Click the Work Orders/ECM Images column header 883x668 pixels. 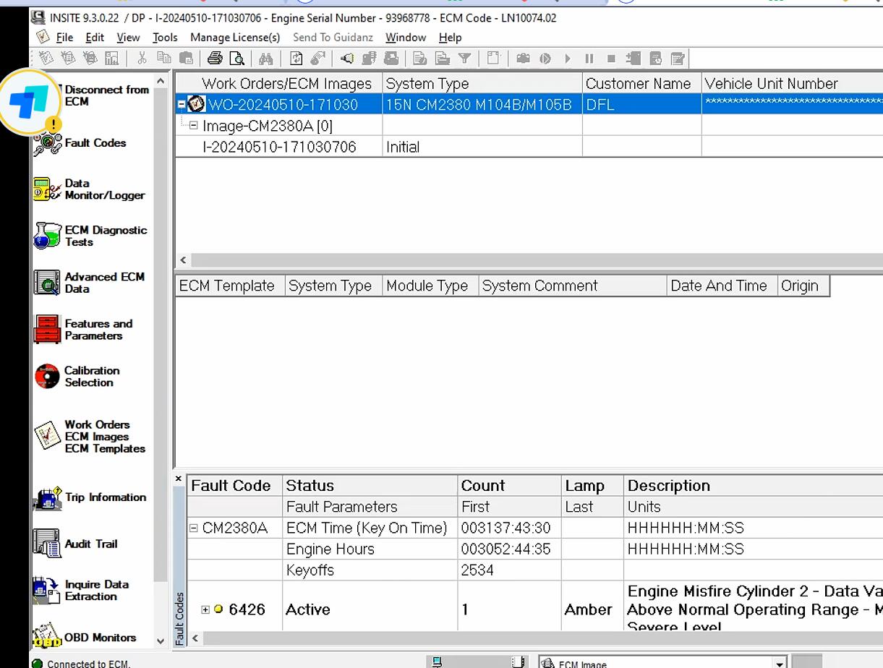tap(279, 84)
